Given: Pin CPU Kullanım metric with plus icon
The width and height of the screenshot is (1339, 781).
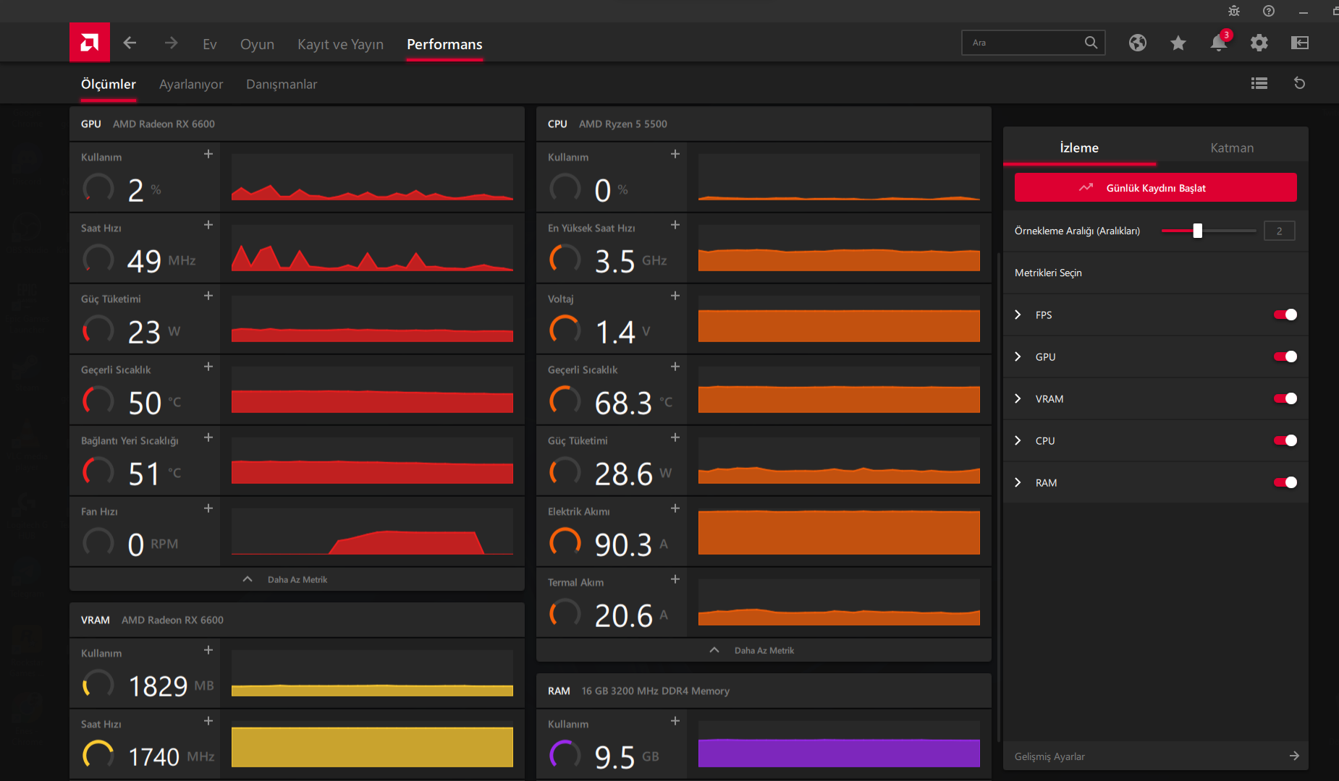Looking at the screenshot, I should click(675, 154).
